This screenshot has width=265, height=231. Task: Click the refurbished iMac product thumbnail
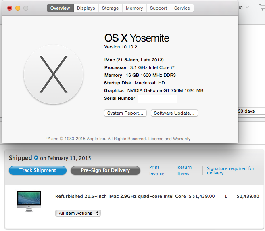[x=29, y=201]
